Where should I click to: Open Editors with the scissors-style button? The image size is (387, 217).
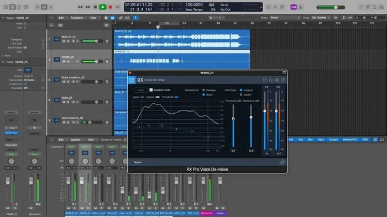pyautogui.click(x=51, y=7)
